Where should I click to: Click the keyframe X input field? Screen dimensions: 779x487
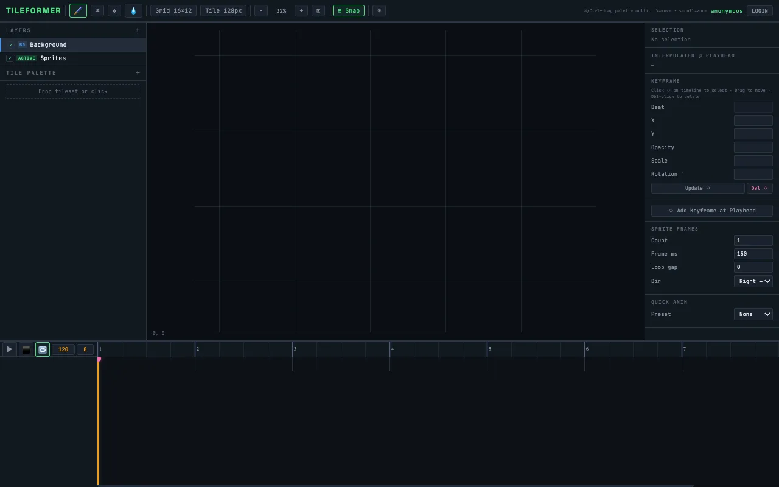coord(753,121)
